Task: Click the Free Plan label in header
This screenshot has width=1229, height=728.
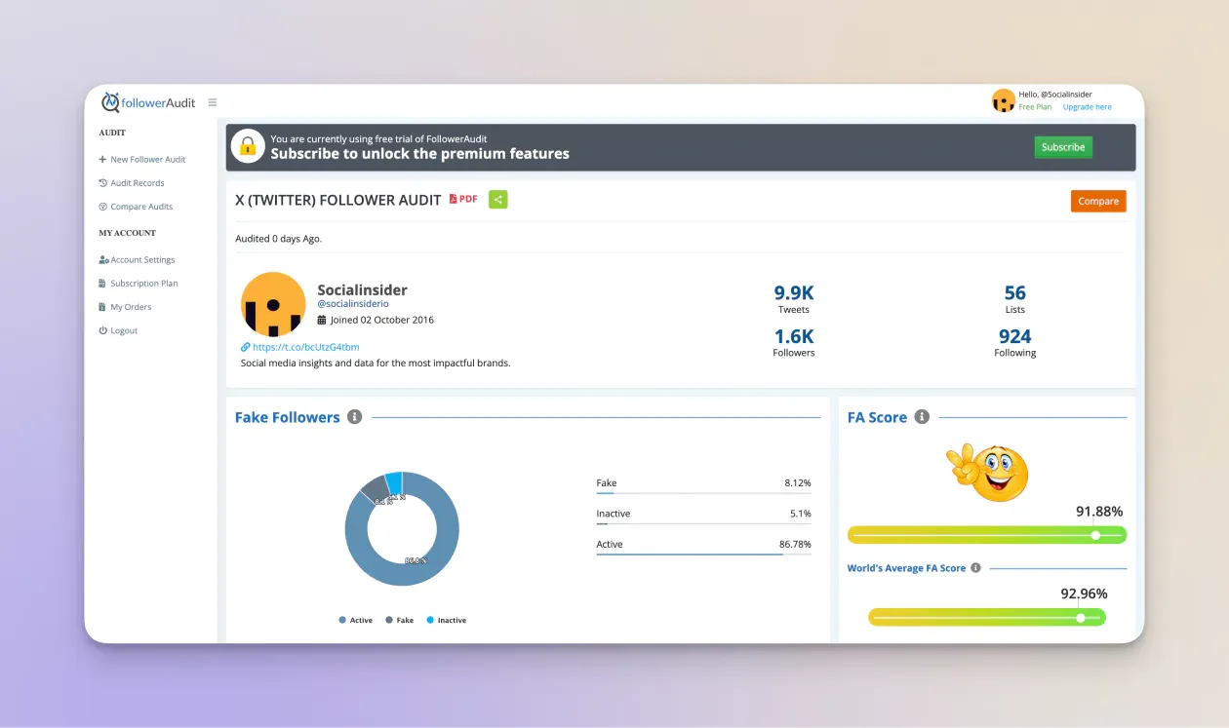Action: [x=1036, y=107]
